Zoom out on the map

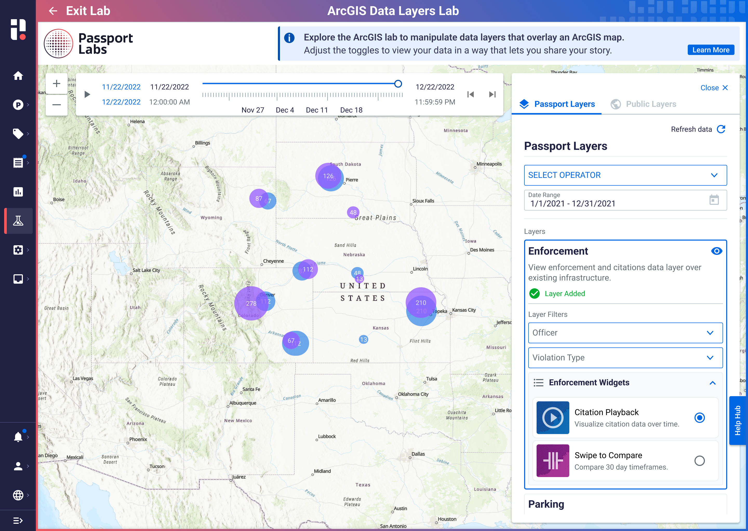point(56,105)
